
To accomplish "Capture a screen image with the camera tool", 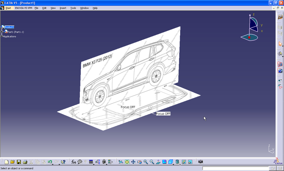I will pyautogui.click(x=201, y=162).
